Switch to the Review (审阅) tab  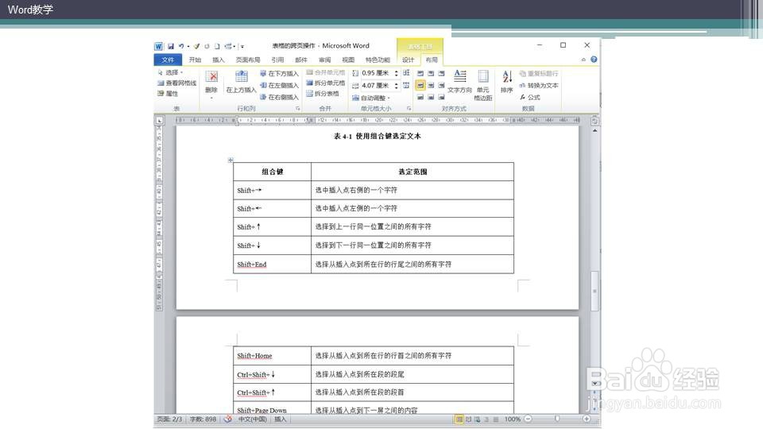tap(324, 60)
